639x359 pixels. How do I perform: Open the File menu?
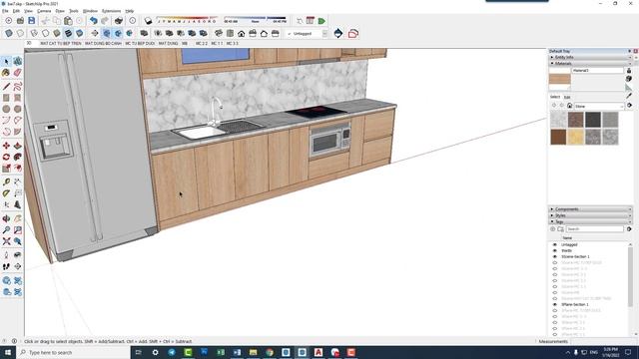[x=5, y=11]
